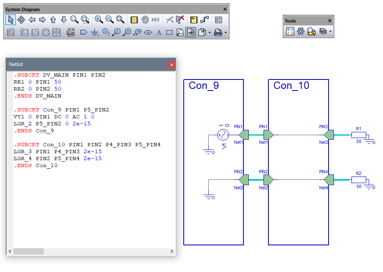Close the Netlist panel
The height and width of the screenshot is (272, 383).
pos(171,65)
